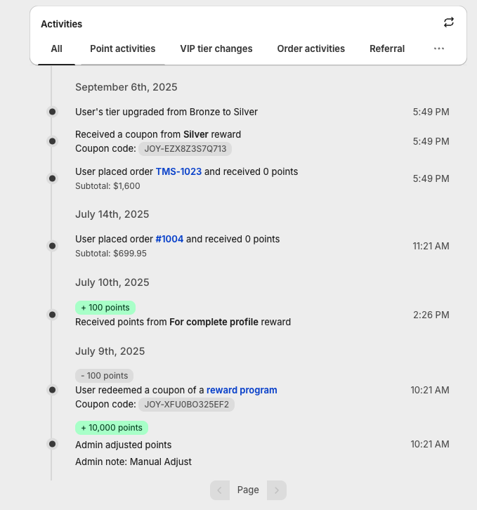The width and height of the screenshot is (477, 510).
Task: Select the All tab
Action: tap(57, 48)
